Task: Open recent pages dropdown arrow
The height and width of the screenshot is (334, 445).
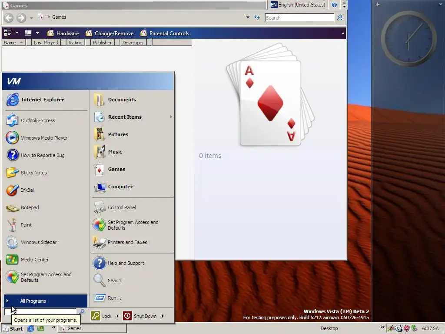Action: pos(31,18)
